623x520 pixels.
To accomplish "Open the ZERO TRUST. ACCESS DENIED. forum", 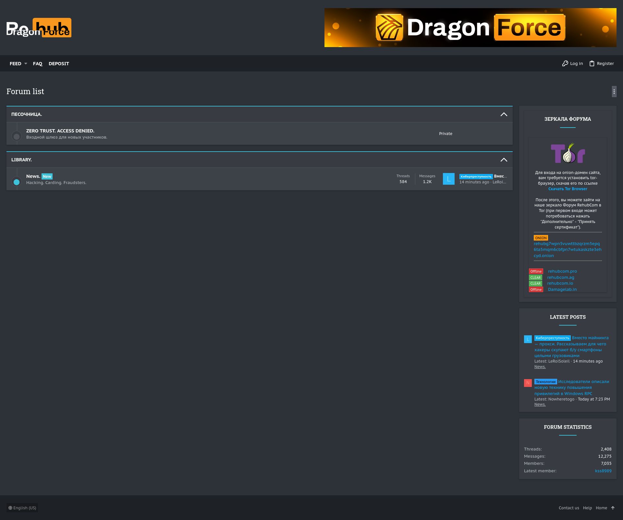I will pyautogui.click(x=60, y=131).
